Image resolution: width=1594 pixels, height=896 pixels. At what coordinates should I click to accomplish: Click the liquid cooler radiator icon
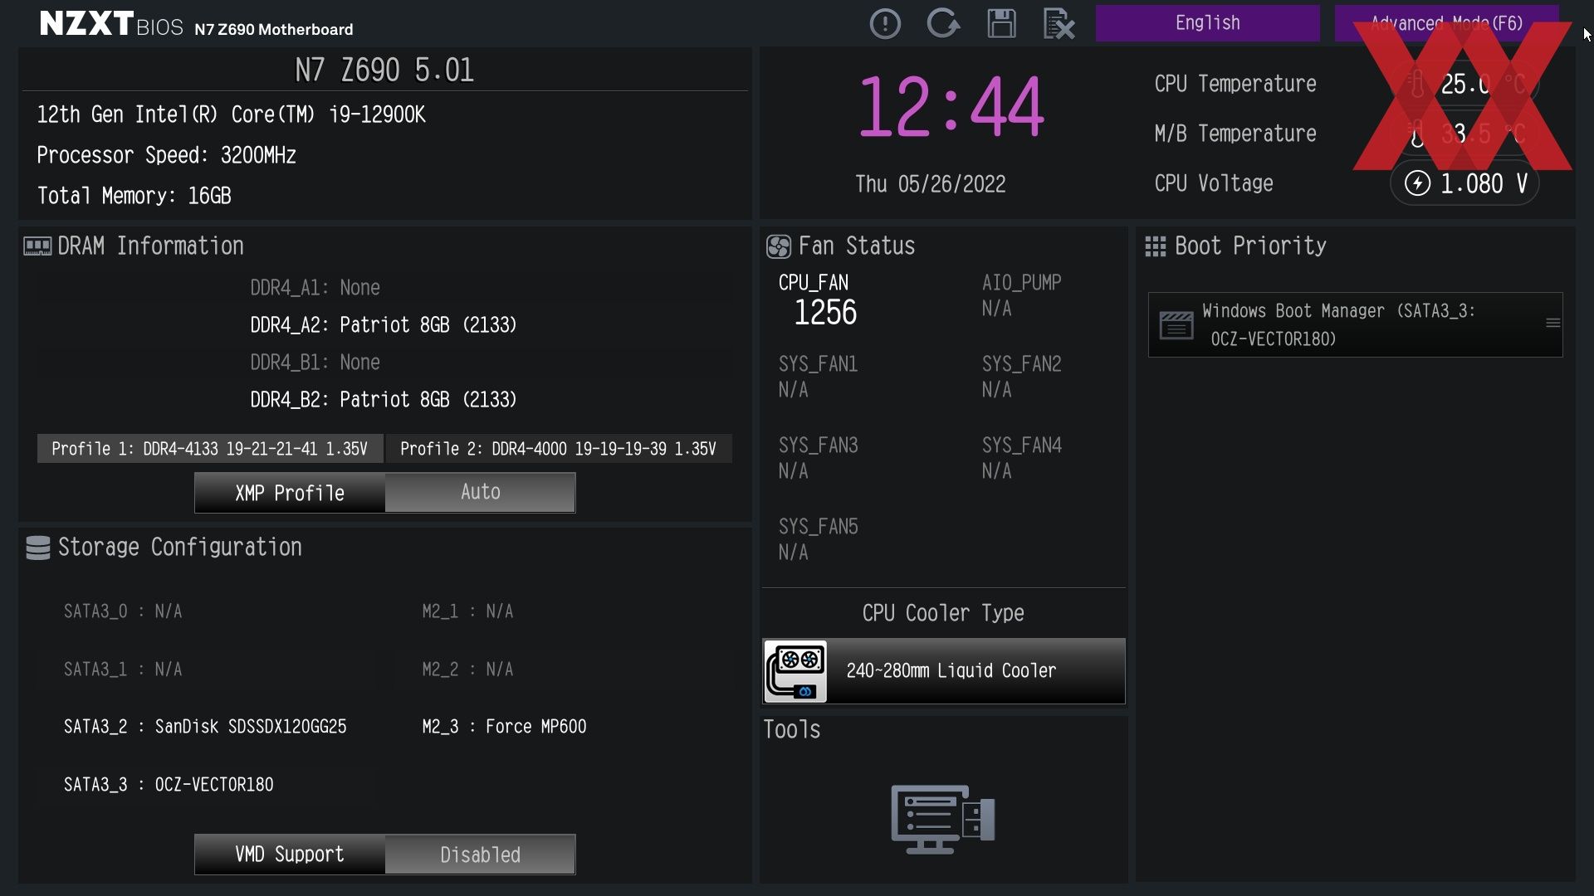(x=795, y=671)
